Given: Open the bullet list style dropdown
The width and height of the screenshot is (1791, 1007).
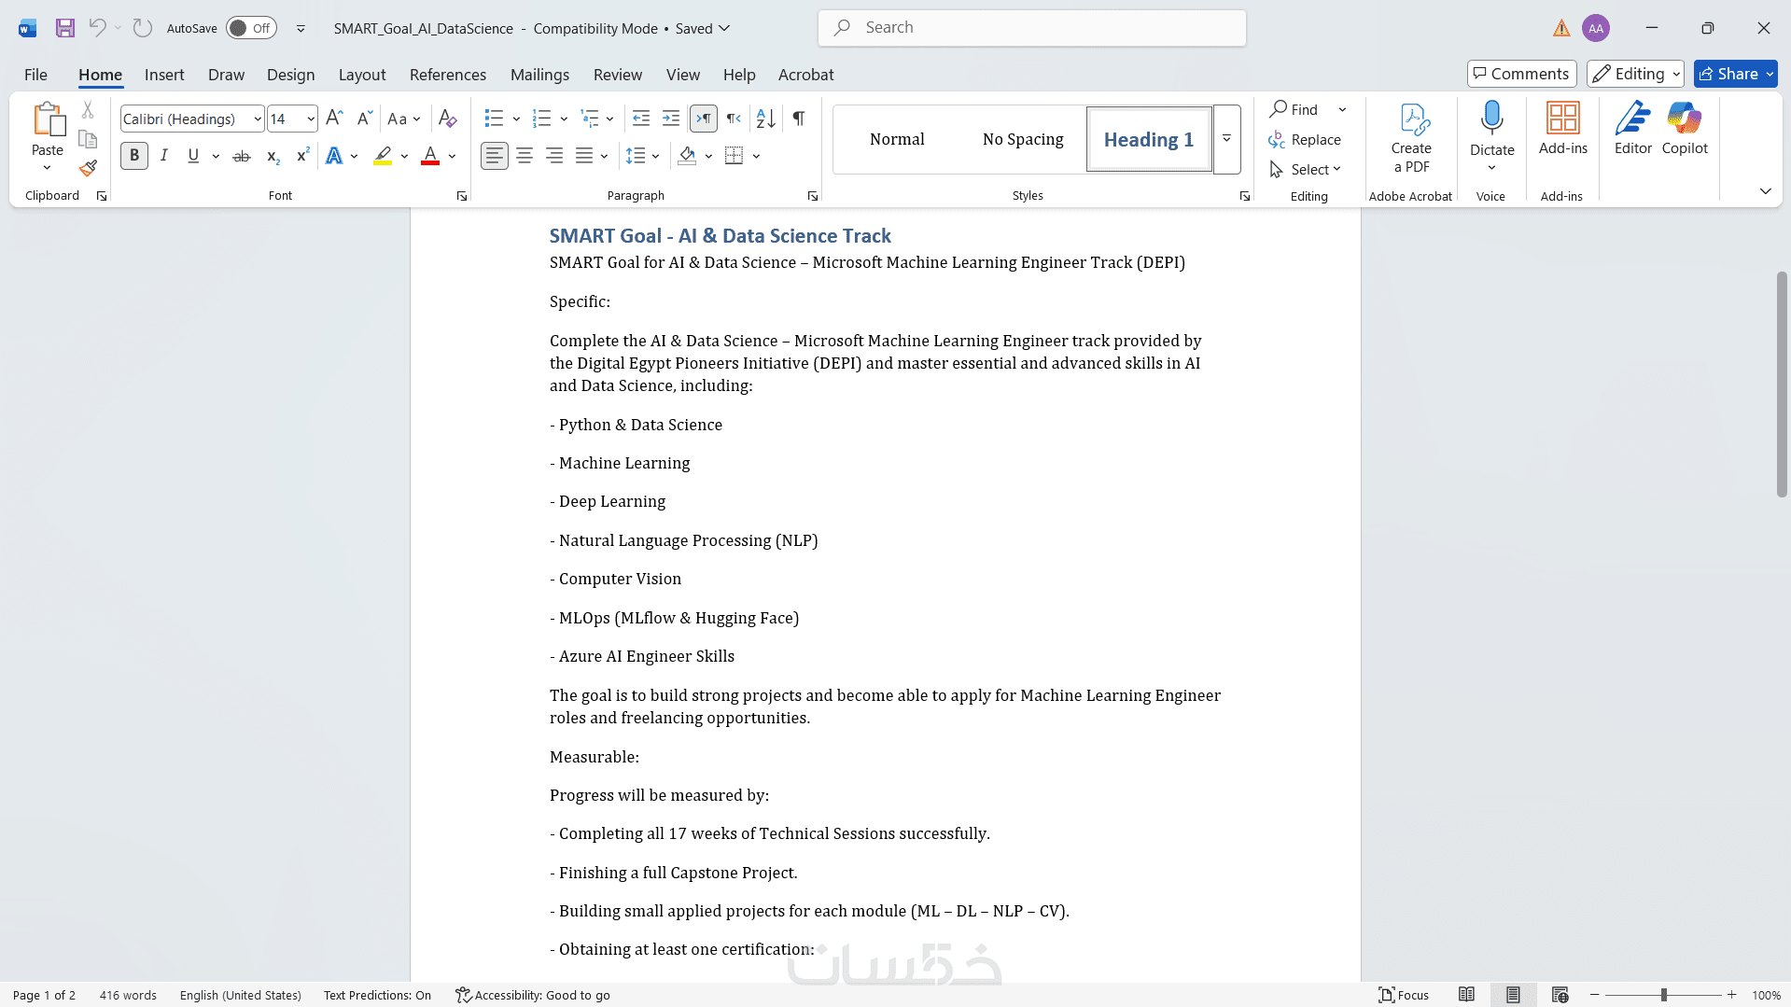Looking at the screenshot, I should (516, 119).
